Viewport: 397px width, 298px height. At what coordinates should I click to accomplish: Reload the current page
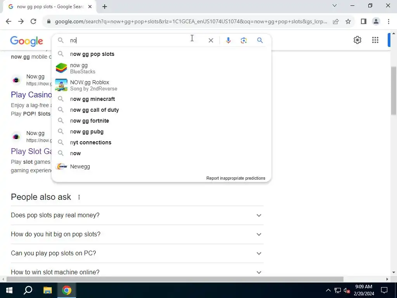point(33,22)
